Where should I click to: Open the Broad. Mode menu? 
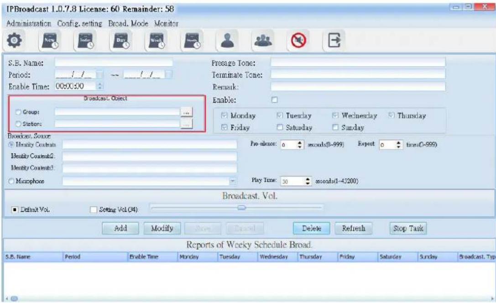click(128, 23)
